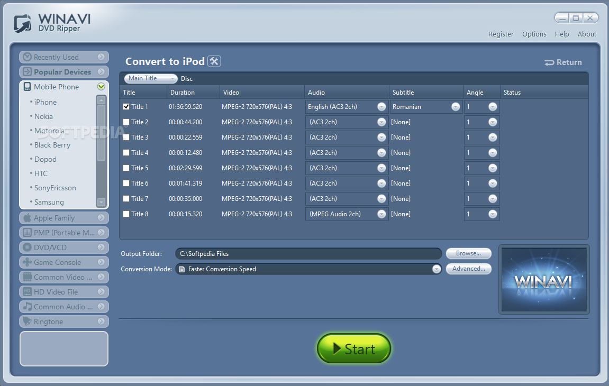Click device list scroll down arrow
The height and width of the screenshot is (386, 609).
[101, 202]
